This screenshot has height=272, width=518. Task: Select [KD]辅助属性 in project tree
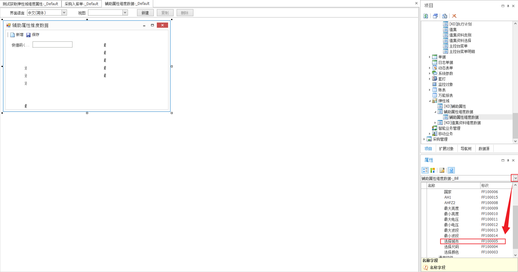click(x=455, y=106)
